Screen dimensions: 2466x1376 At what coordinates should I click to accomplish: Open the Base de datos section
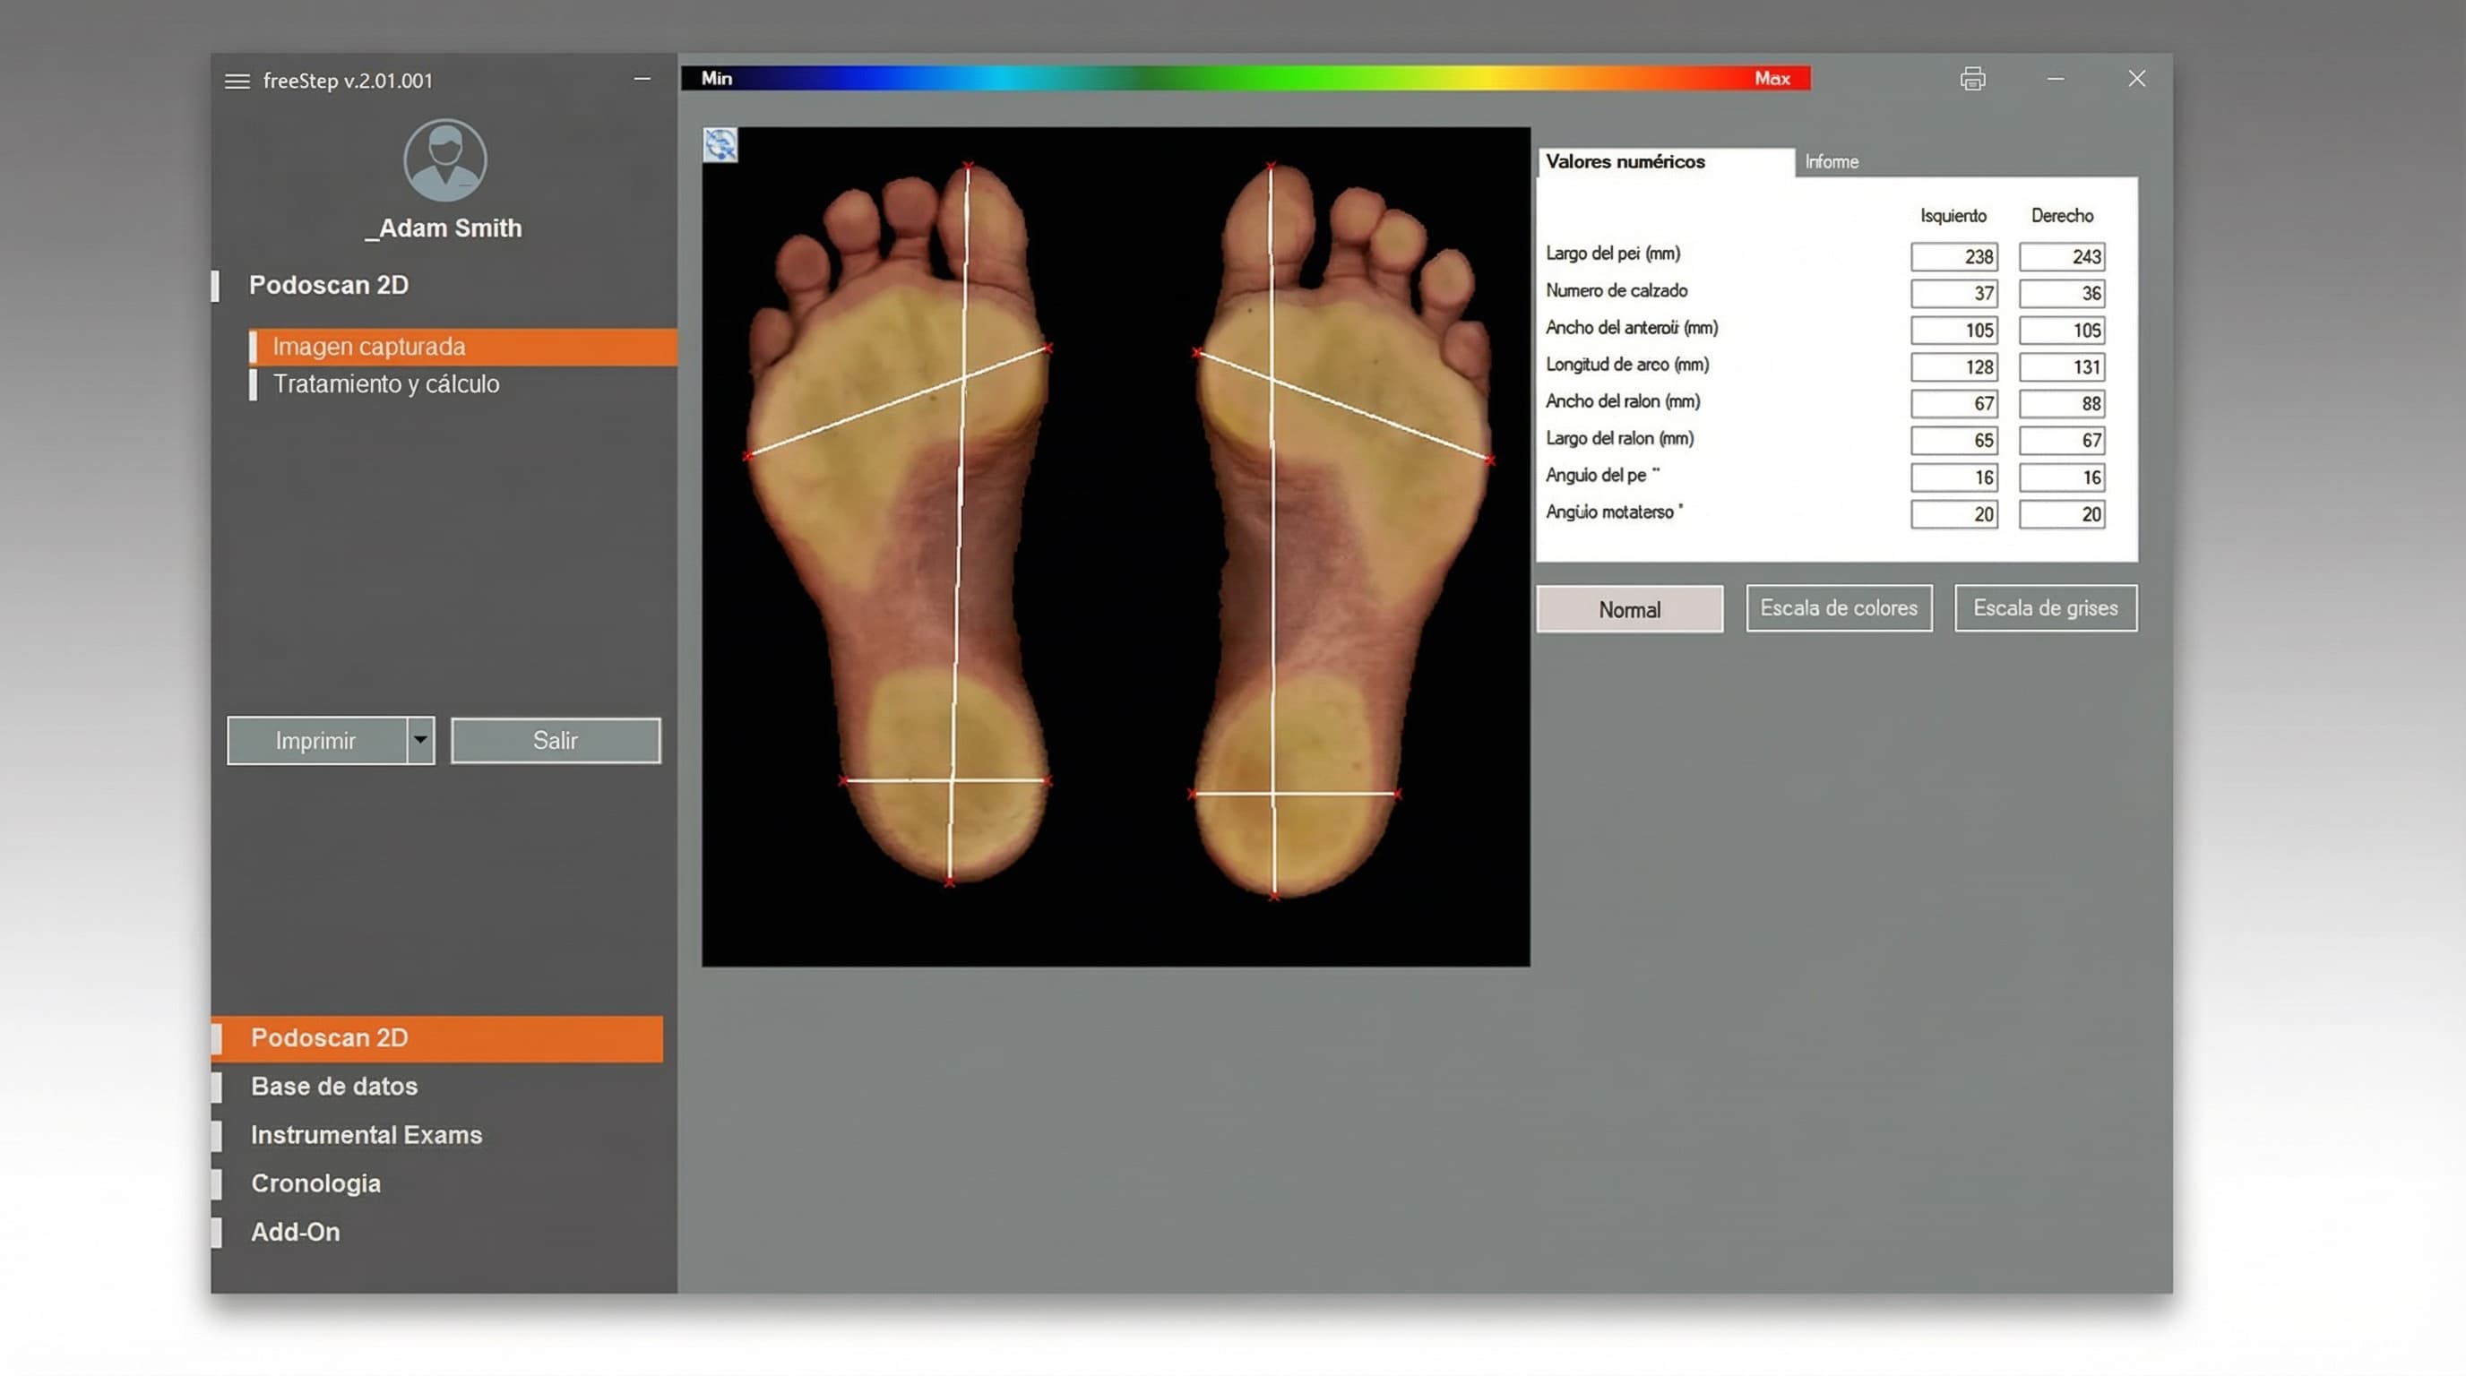(334, 1086)
